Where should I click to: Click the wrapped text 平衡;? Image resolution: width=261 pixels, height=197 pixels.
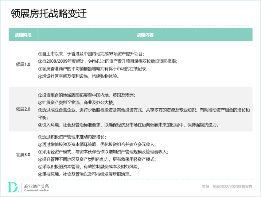click(43, 118)
